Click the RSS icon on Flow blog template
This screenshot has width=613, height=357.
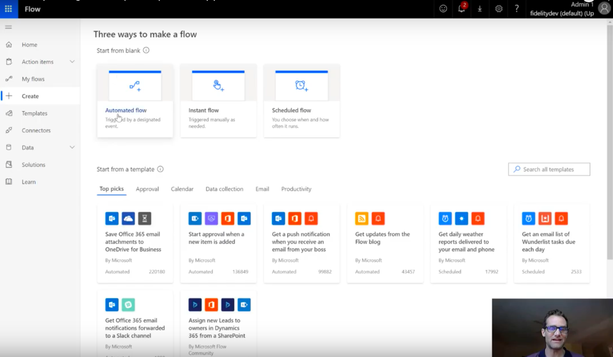point(362,219)
